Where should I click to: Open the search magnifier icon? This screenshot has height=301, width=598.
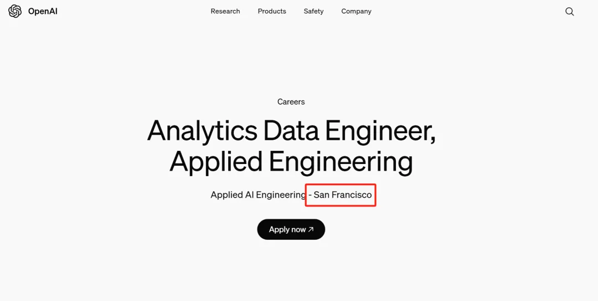pos(569,12)
